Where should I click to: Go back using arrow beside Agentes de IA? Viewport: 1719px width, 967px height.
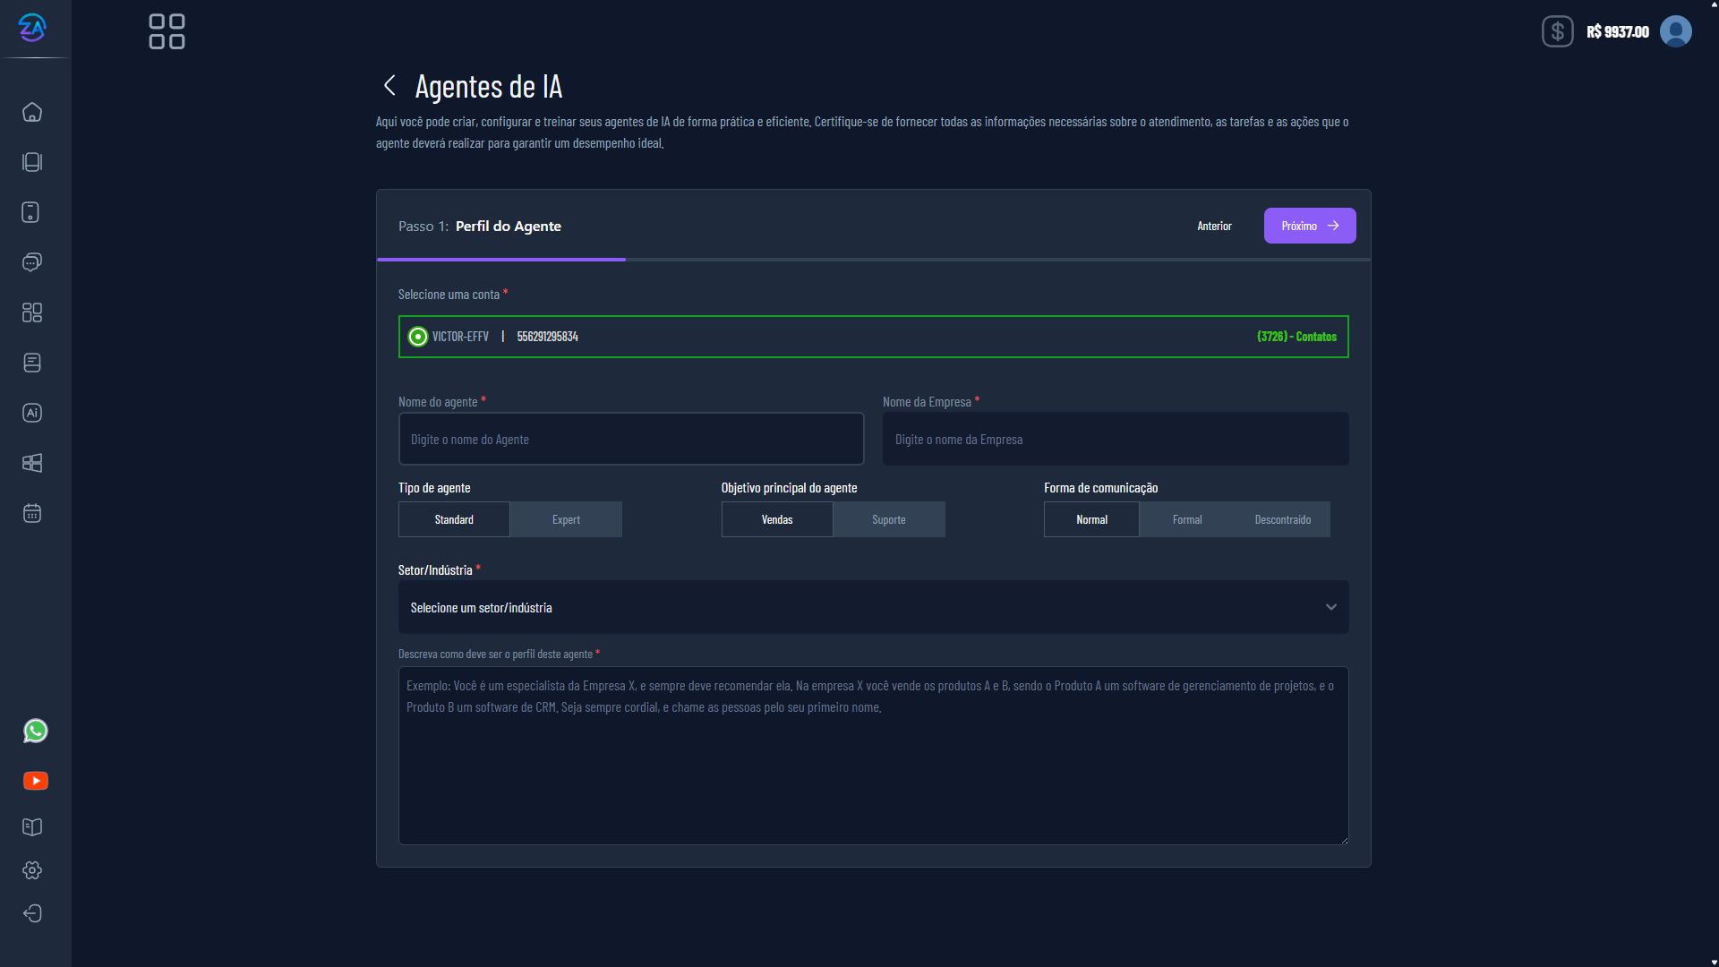[389, 86]
